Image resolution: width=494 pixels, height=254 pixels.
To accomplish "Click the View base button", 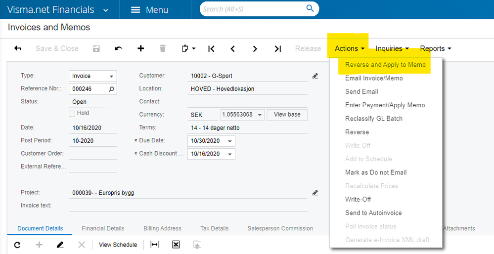I will [287, 115].
